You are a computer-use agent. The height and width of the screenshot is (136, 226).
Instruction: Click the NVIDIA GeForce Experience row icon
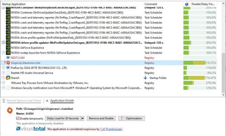click(x=8, y=48)
